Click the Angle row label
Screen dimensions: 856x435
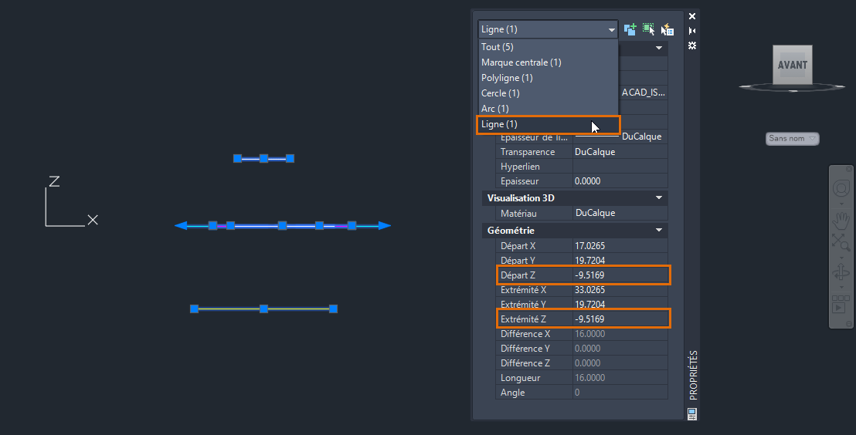[513, 393]
